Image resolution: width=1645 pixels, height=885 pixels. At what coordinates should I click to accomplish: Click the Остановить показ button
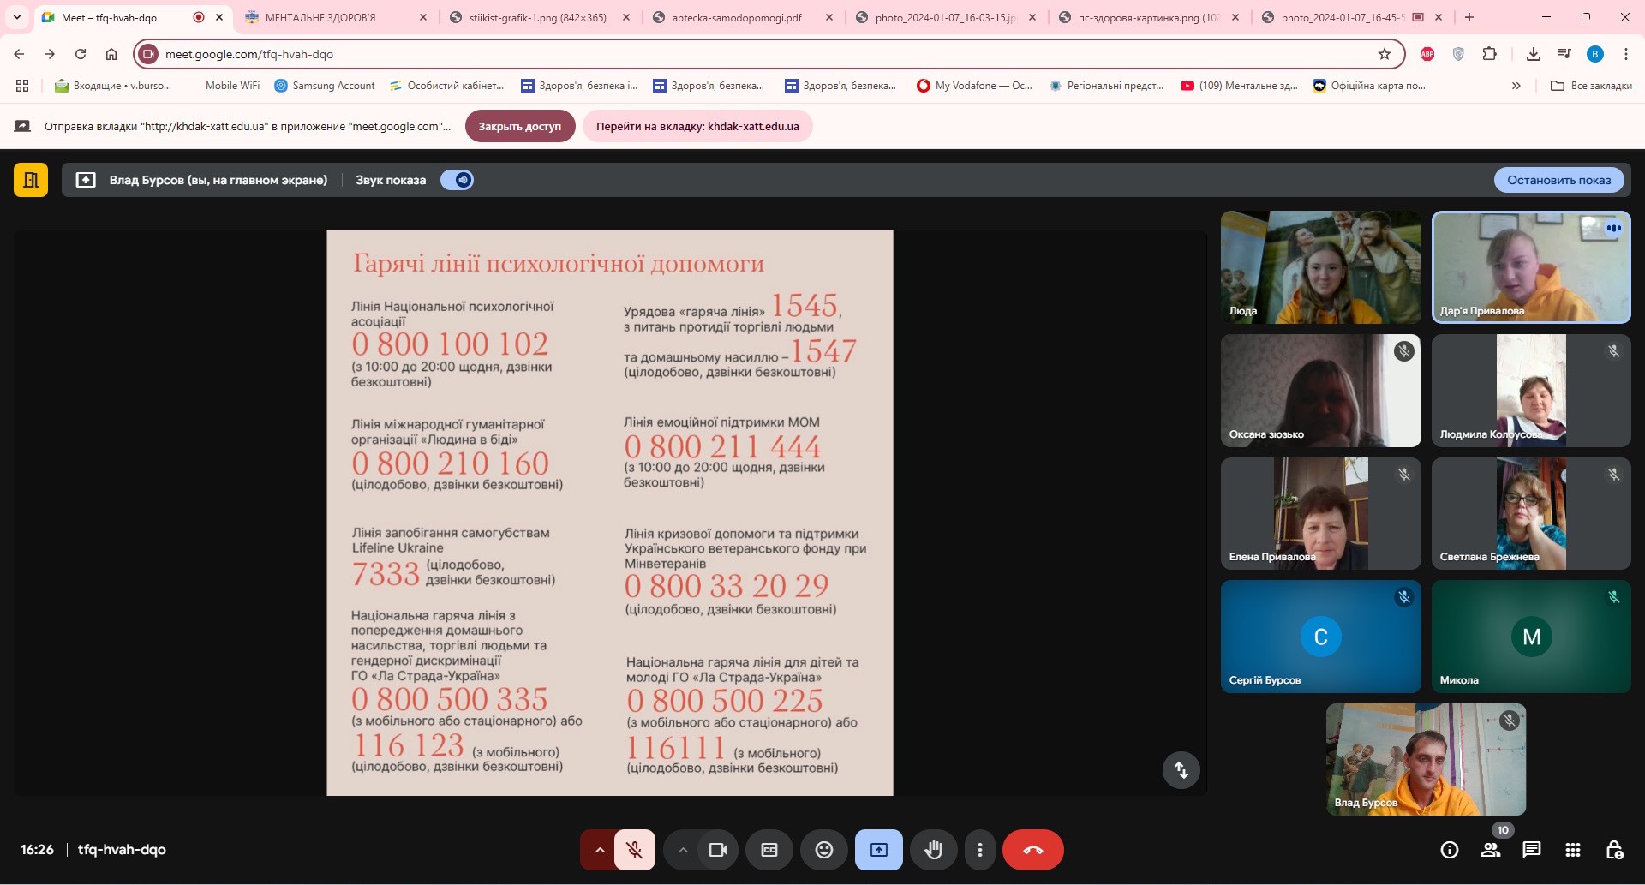pyautogui.click(x=1558, y=180)
